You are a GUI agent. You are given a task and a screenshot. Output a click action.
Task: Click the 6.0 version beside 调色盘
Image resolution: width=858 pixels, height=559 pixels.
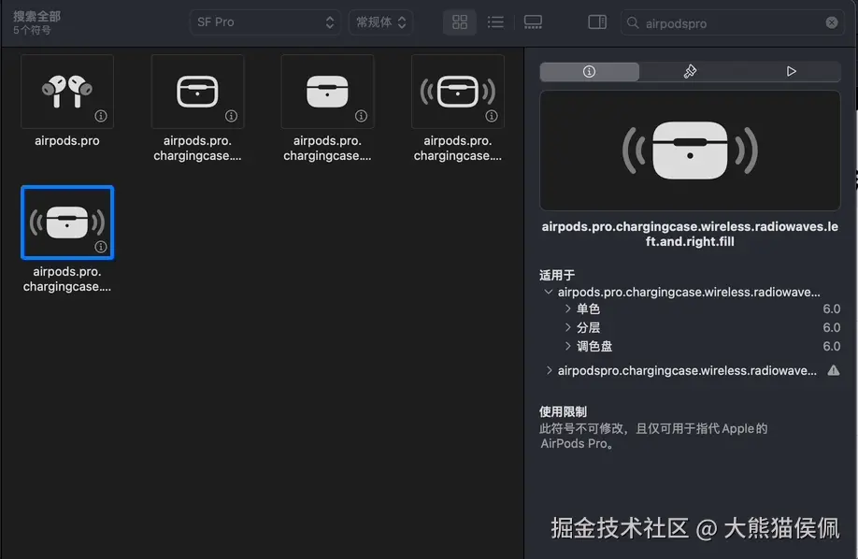coord(831,346)
